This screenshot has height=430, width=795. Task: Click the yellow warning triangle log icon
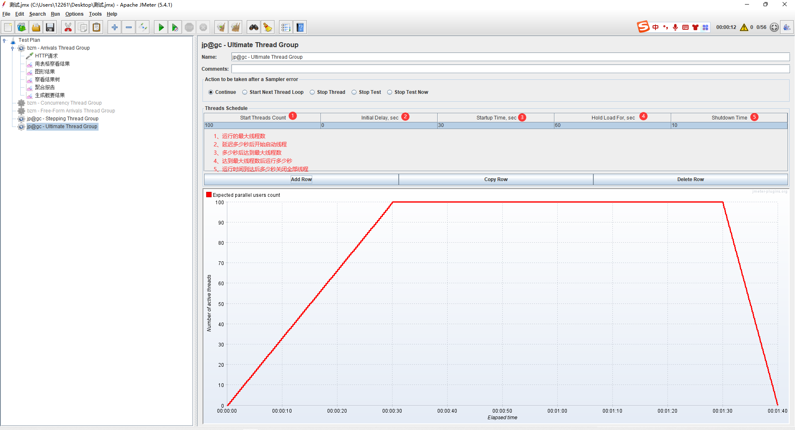coord(744,27)
